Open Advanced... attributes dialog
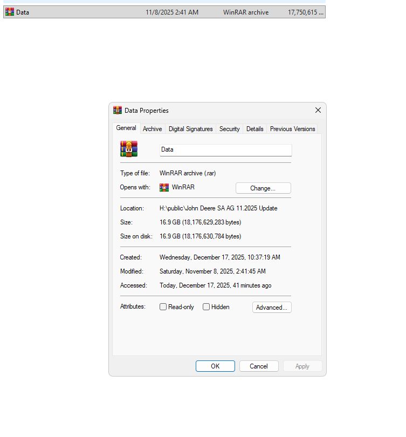 [272, 307]
